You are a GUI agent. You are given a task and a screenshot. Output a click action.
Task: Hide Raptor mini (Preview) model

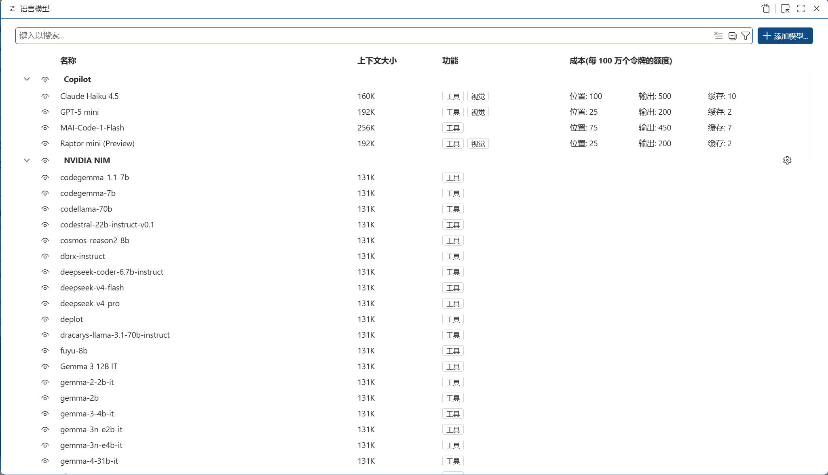pos(45,143)
